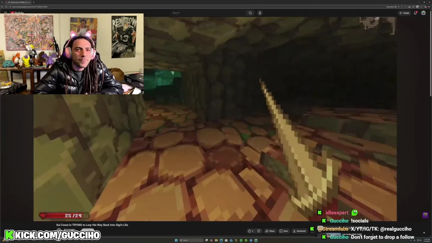
Task: Select the Kai Cenat YouTube tab
Action: [18, 2]
